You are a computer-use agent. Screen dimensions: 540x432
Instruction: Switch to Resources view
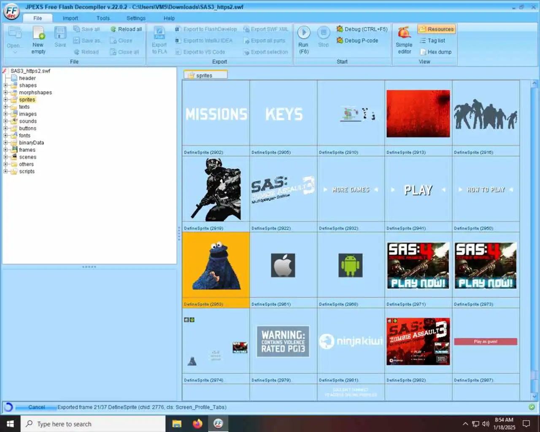(x=437, y=29)
